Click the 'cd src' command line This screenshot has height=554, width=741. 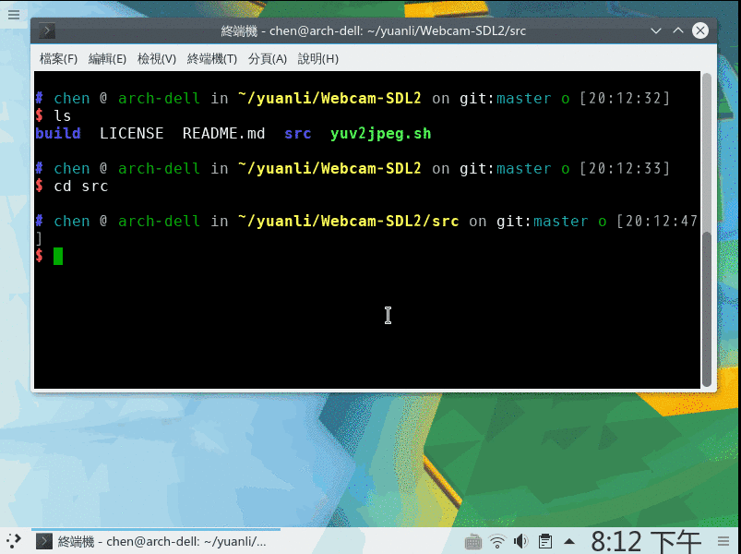(x=81, y=187)
